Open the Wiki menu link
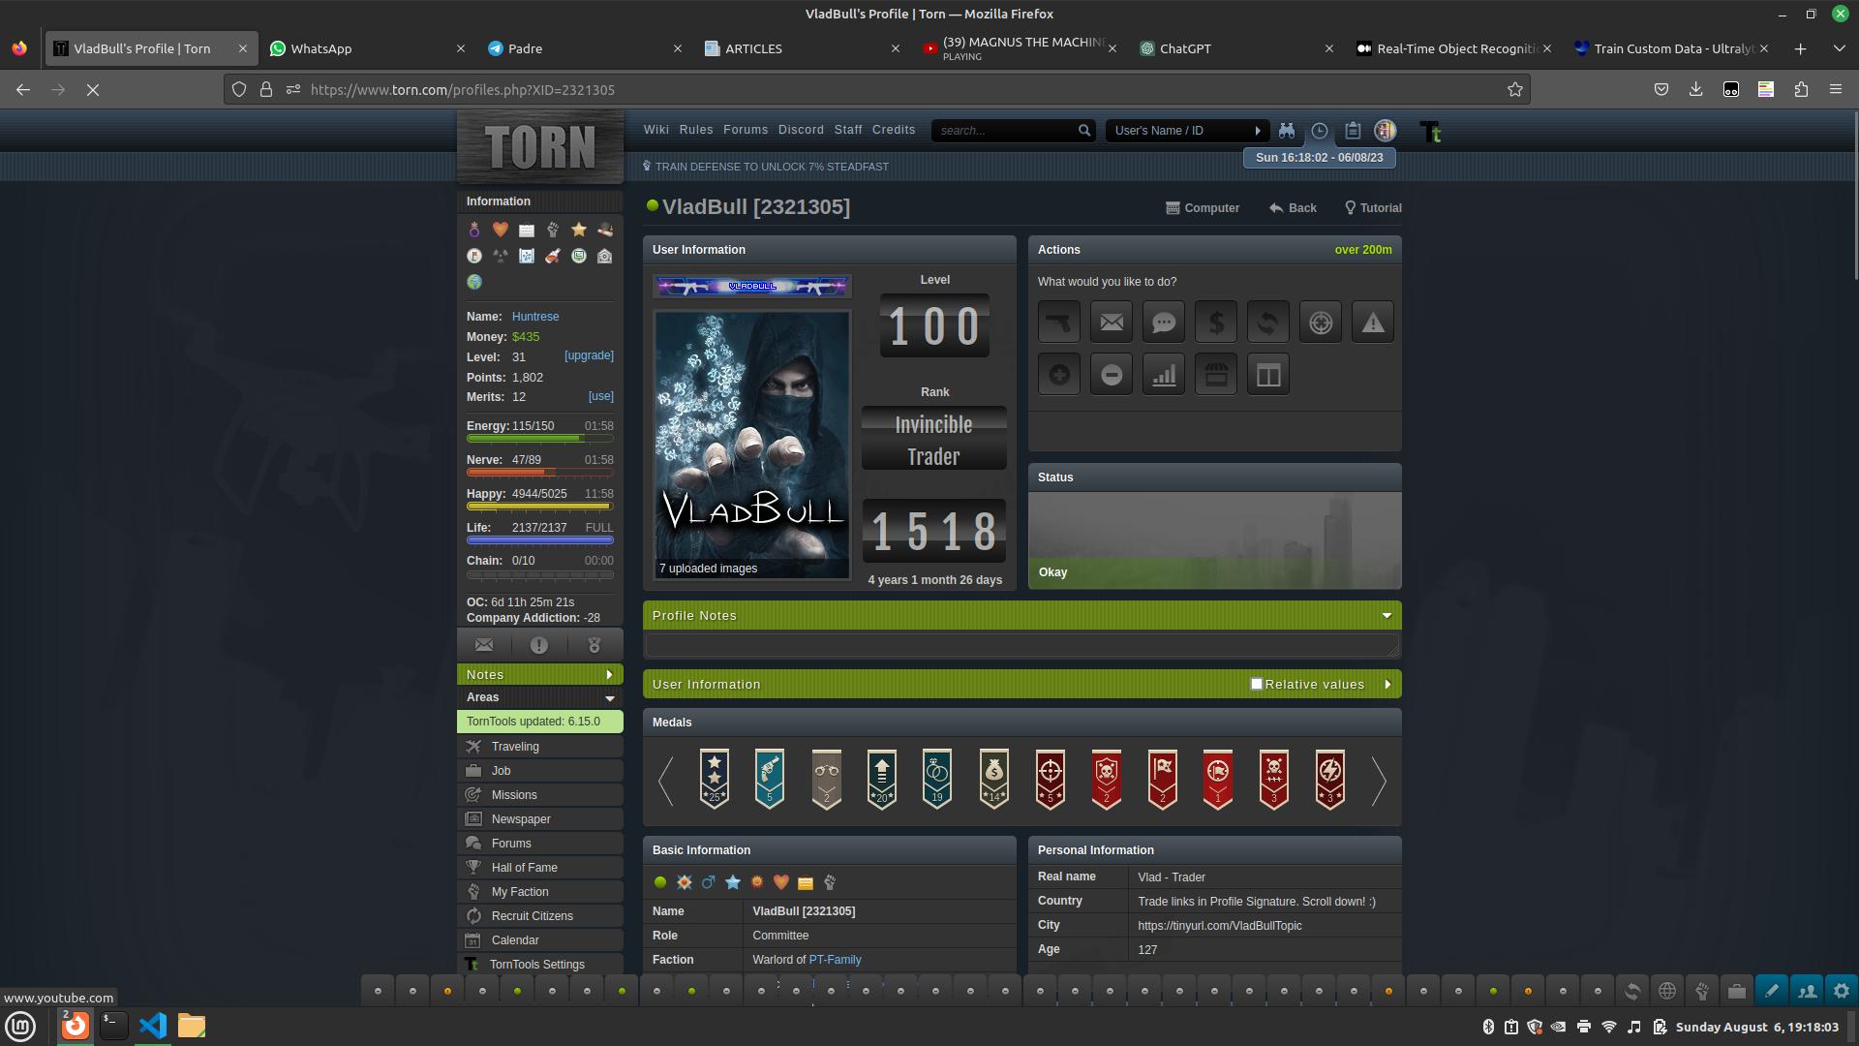 (656, 130)
